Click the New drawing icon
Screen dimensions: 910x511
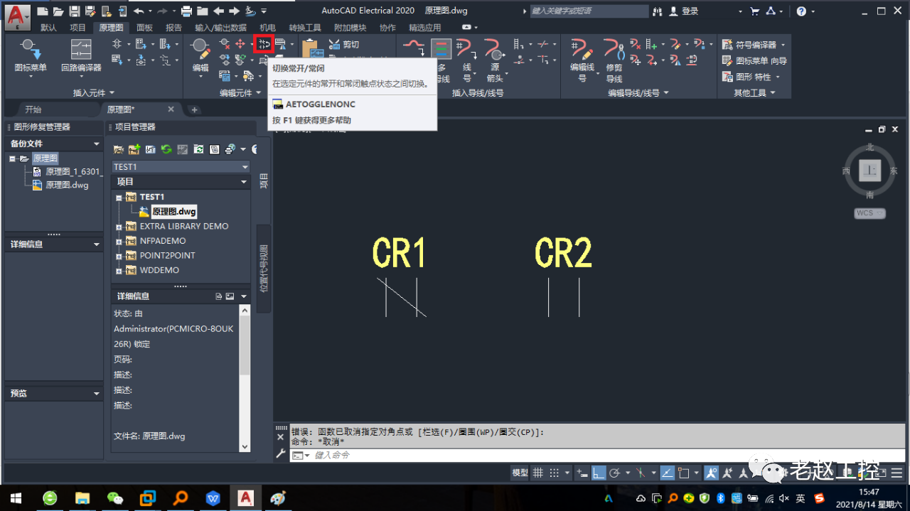coord(43,11)
